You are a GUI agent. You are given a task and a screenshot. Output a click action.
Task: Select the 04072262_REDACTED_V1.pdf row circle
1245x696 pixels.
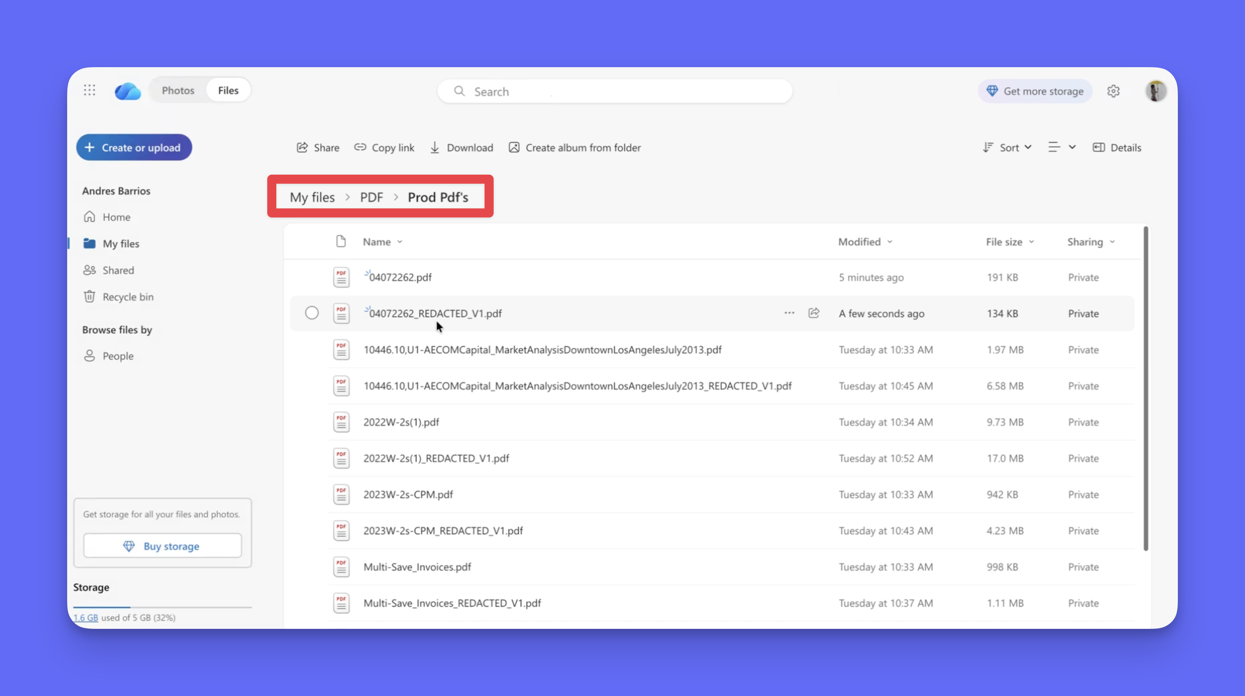click(312, 313)
